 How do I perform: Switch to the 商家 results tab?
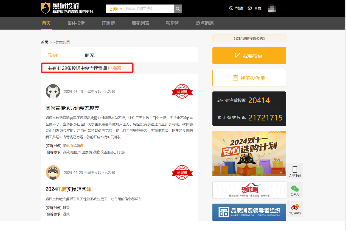pos(89,55)
